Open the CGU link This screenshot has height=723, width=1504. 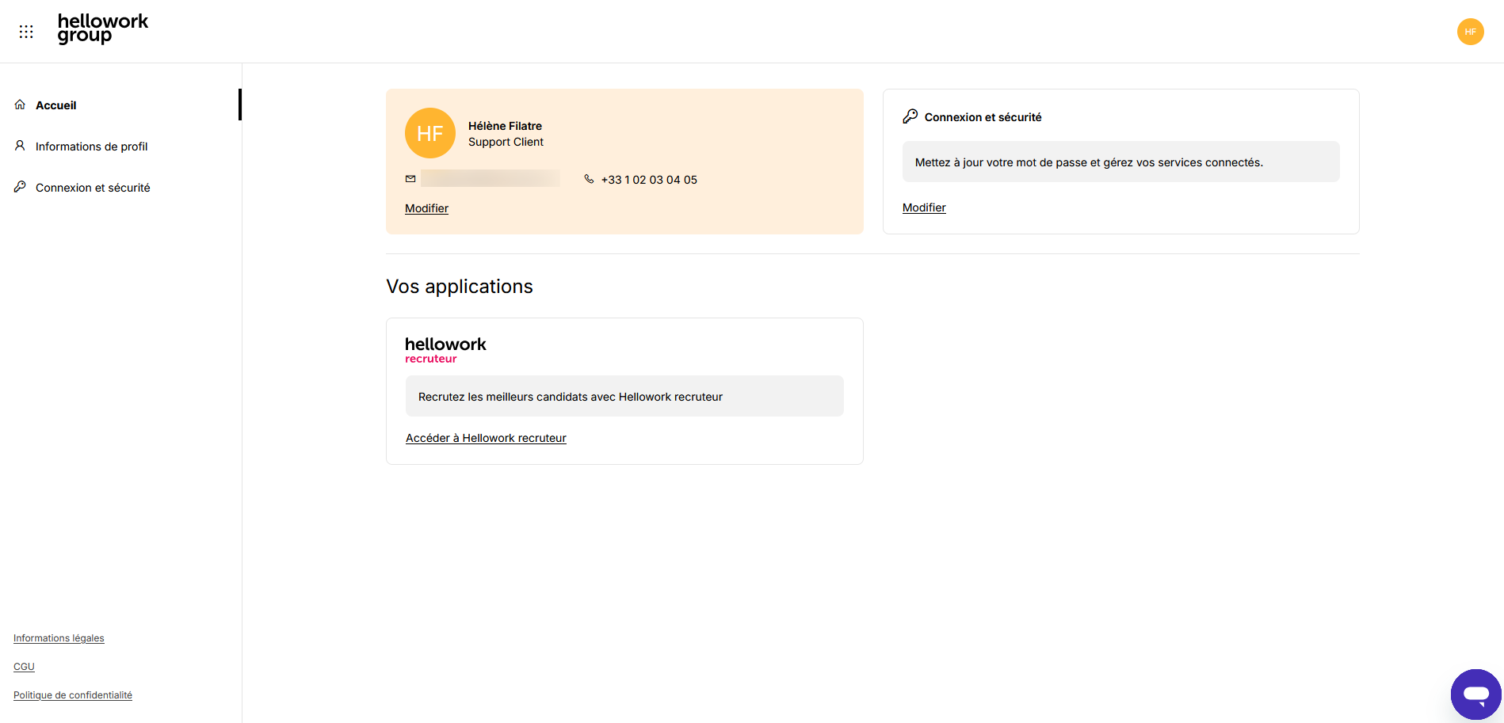[x=24, y=667]
